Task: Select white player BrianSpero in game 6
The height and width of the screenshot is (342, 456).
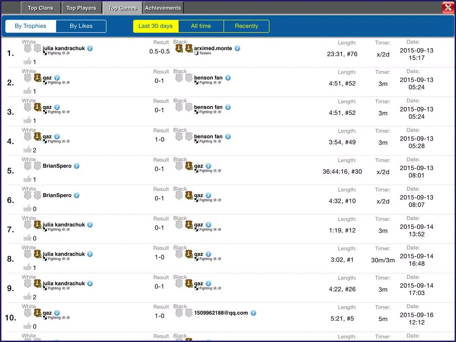Action: (57, 195)
